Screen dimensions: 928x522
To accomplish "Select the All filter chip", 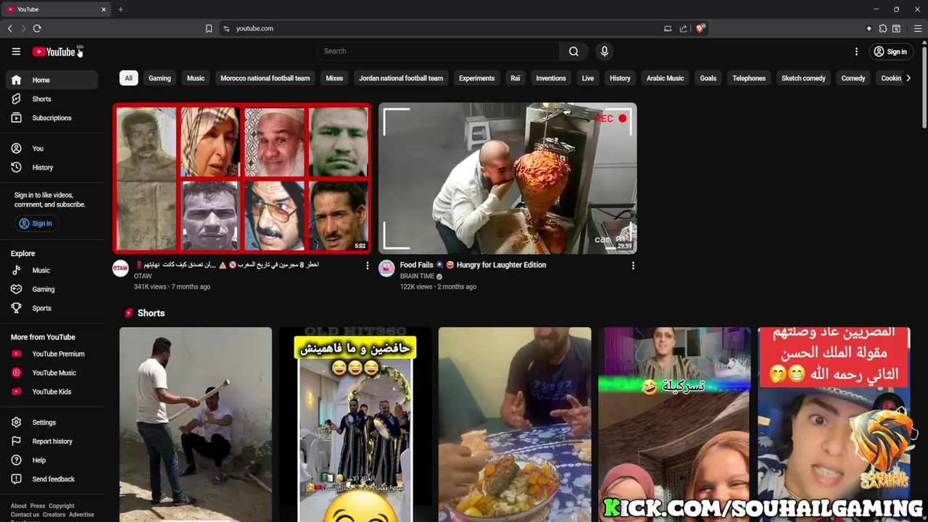I will tap(128, 78).
